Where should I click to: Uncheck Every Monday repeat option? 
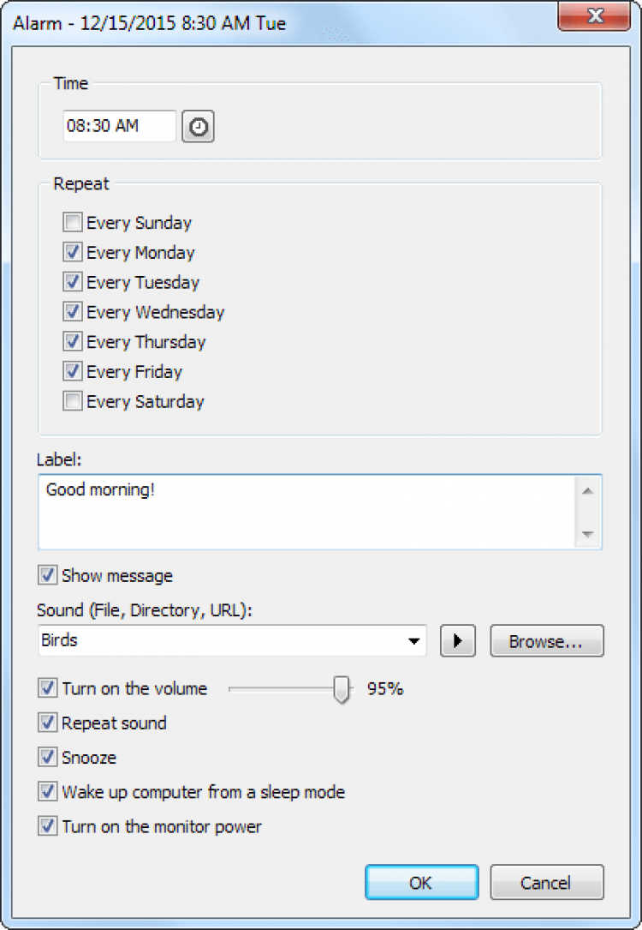click(x=73, y=253)
